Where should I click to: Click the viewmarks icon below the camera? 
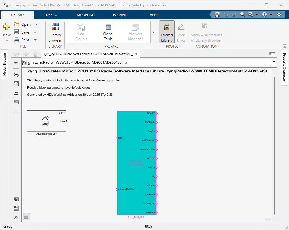pos(16,208)
